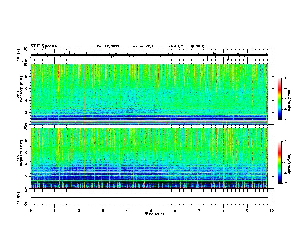Click time axis tick label "6"

[175, 211]
